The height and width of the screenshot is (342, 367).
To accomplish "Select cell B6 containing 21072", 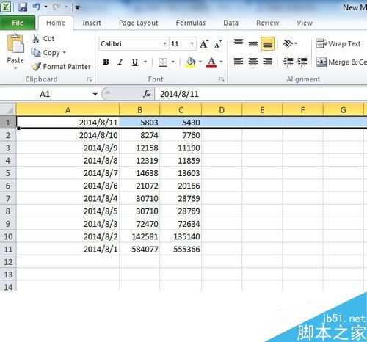I will pos(139,186).
